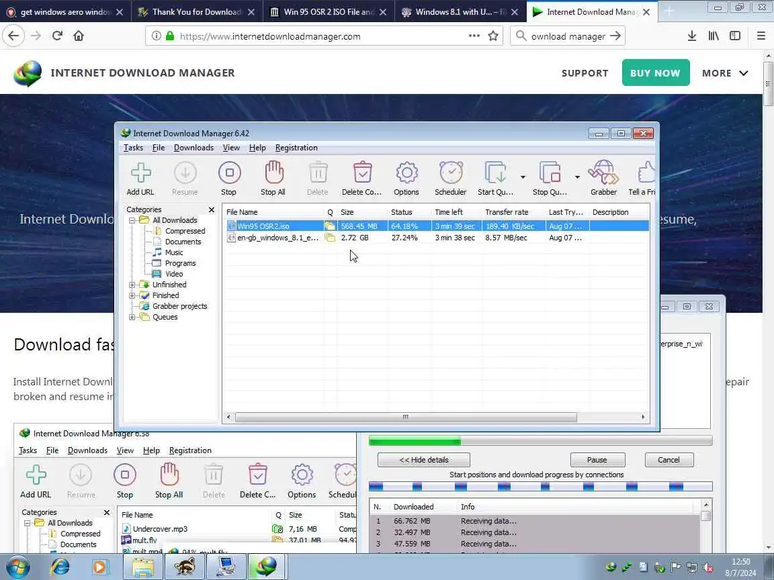Viewport: 774px width, 580px height.
Task: Open the page actions three-dots menu in the address bar
Action: pos(474,36)
